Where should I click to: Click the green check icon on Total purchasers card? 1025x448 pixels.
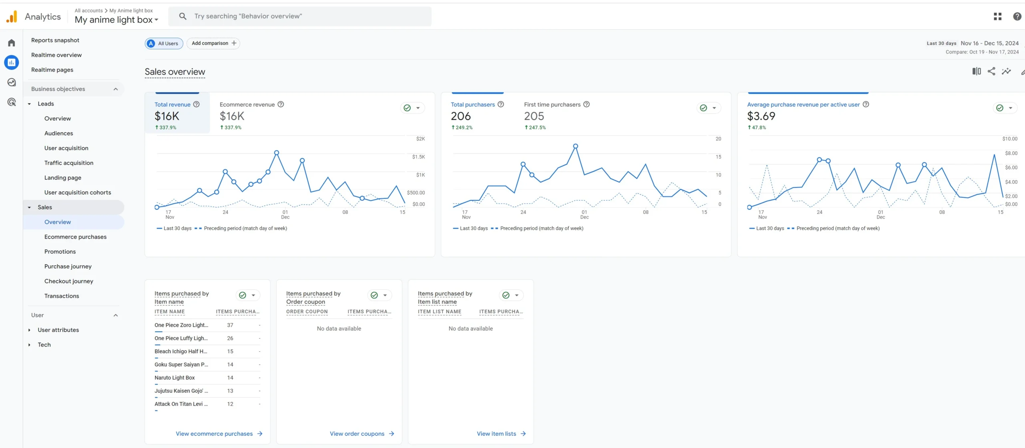point(703,108)
